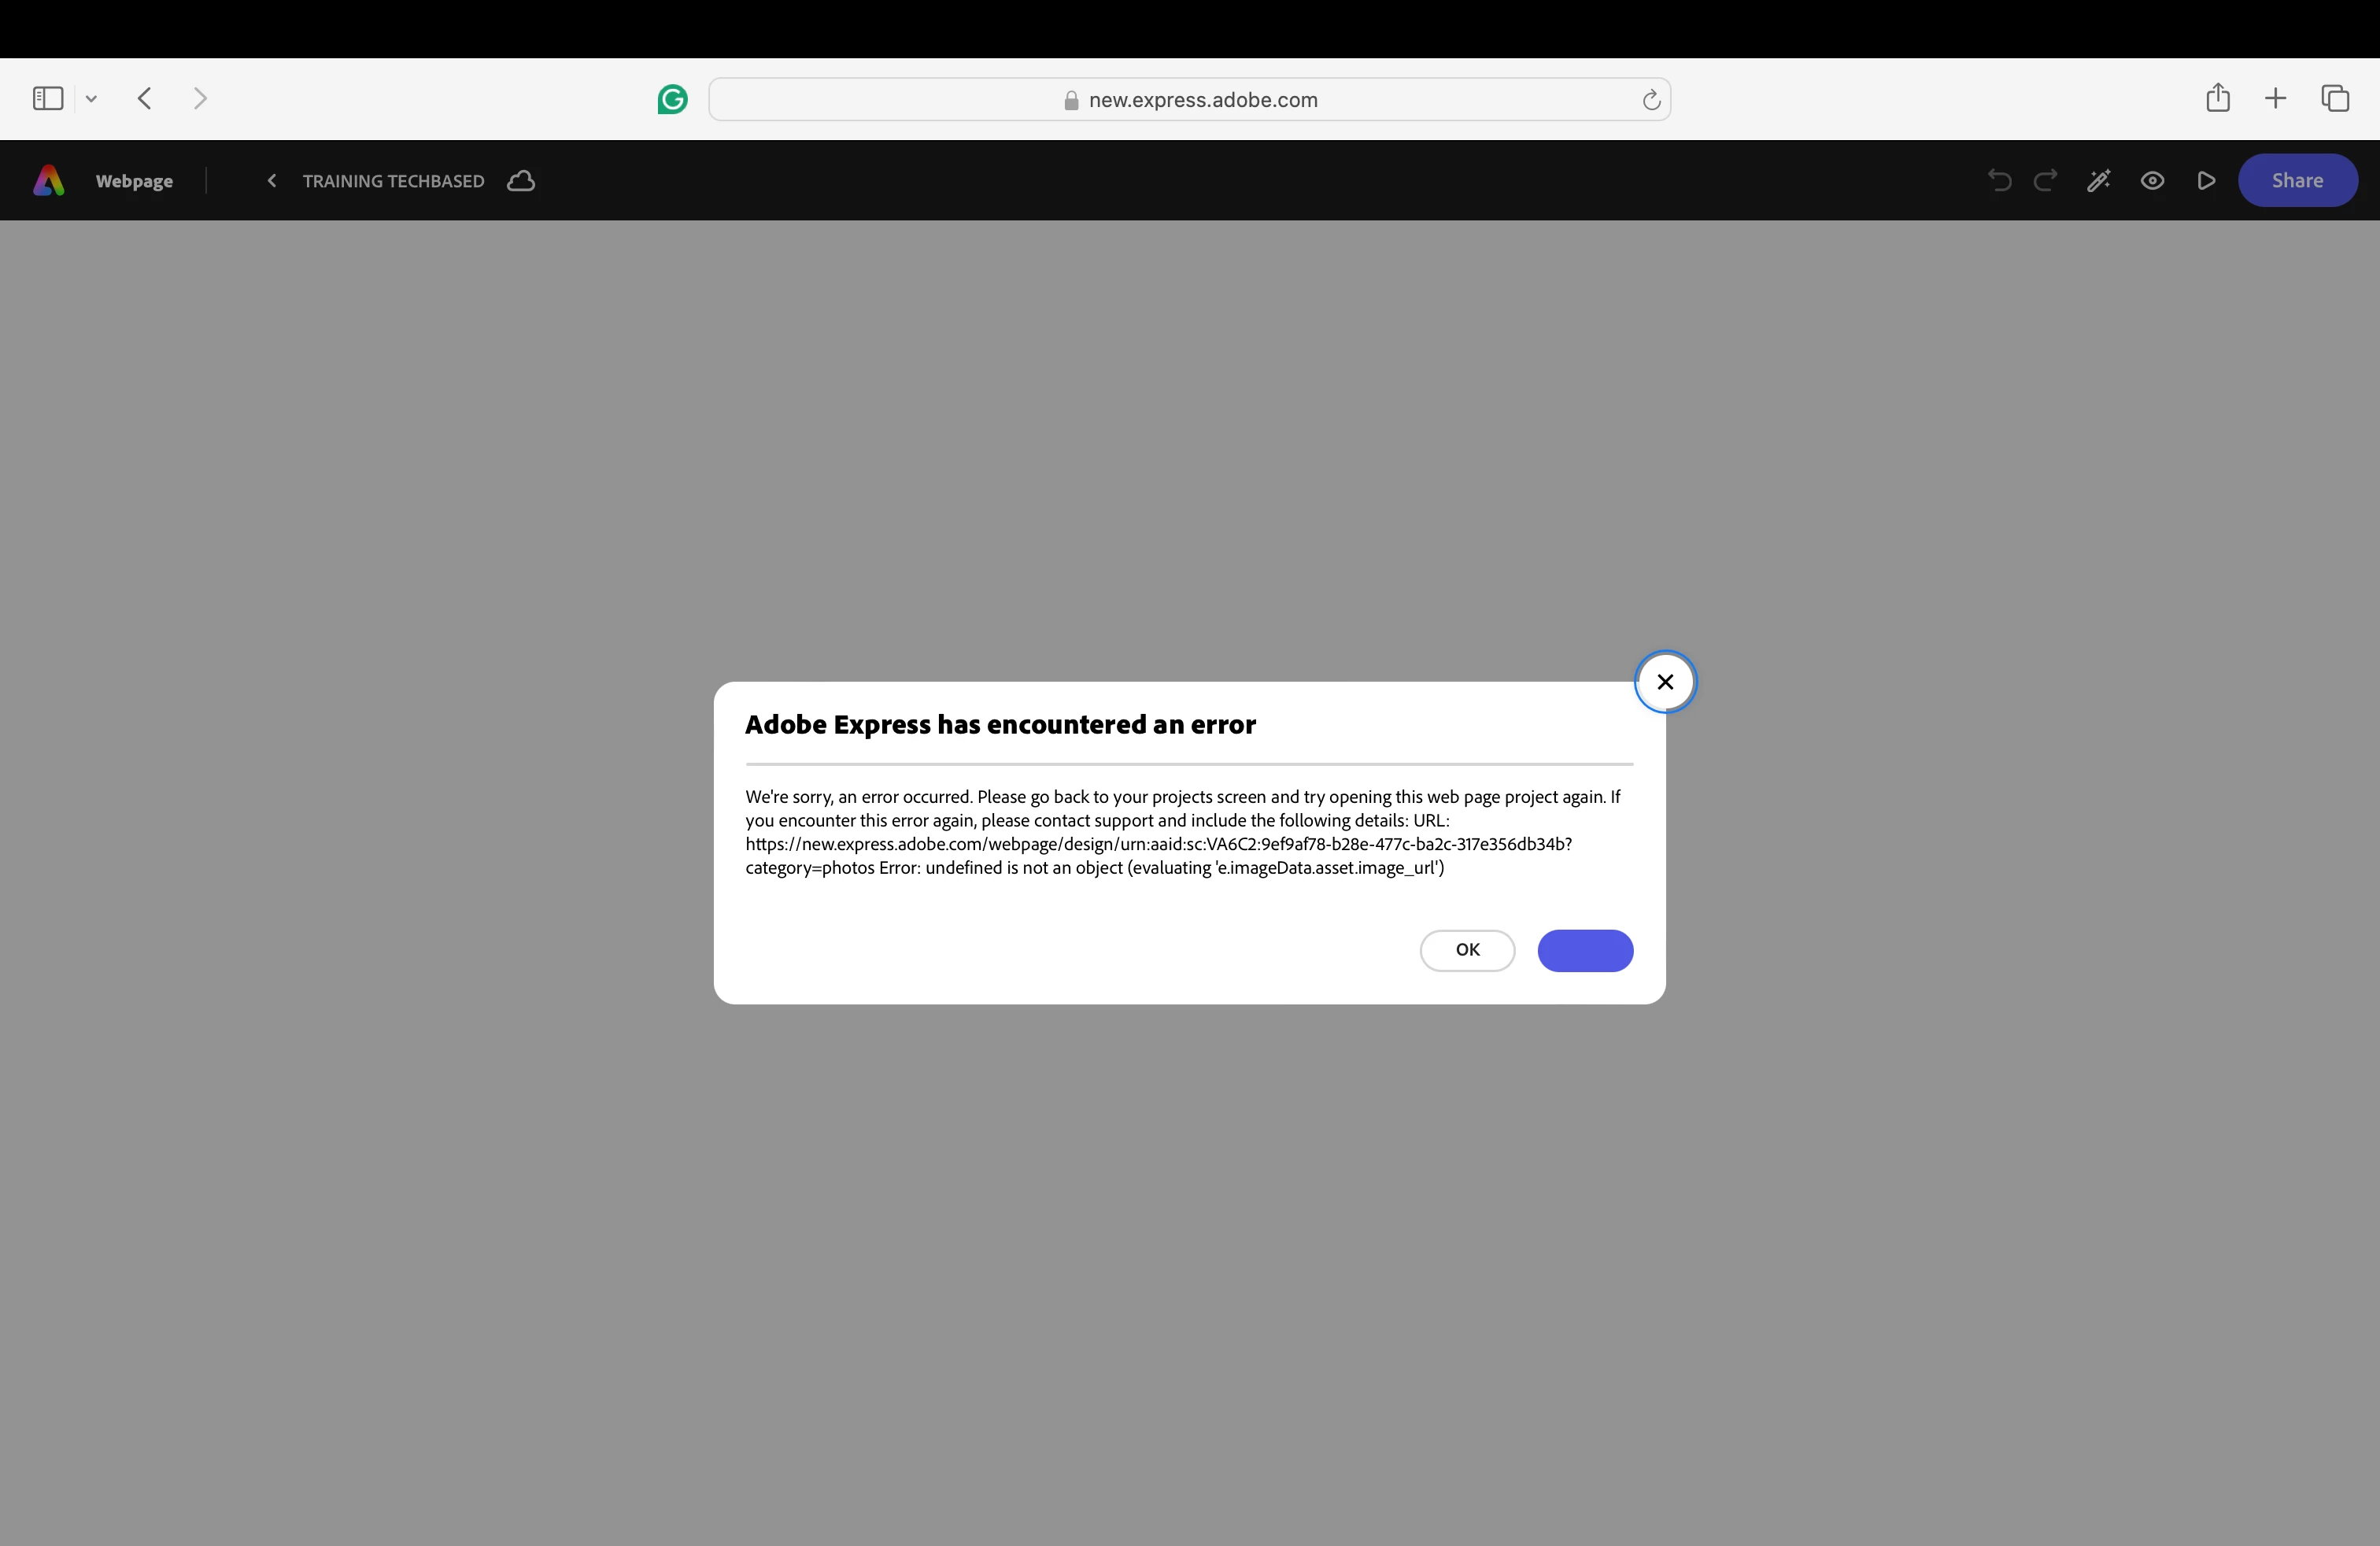Click the undo arrow icon
The width and height of the screenshot is (2380, 1546).
click(1999, 181)
